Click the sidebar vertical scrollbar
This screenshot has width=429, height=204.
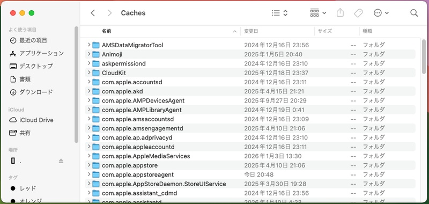coord(76,84)
